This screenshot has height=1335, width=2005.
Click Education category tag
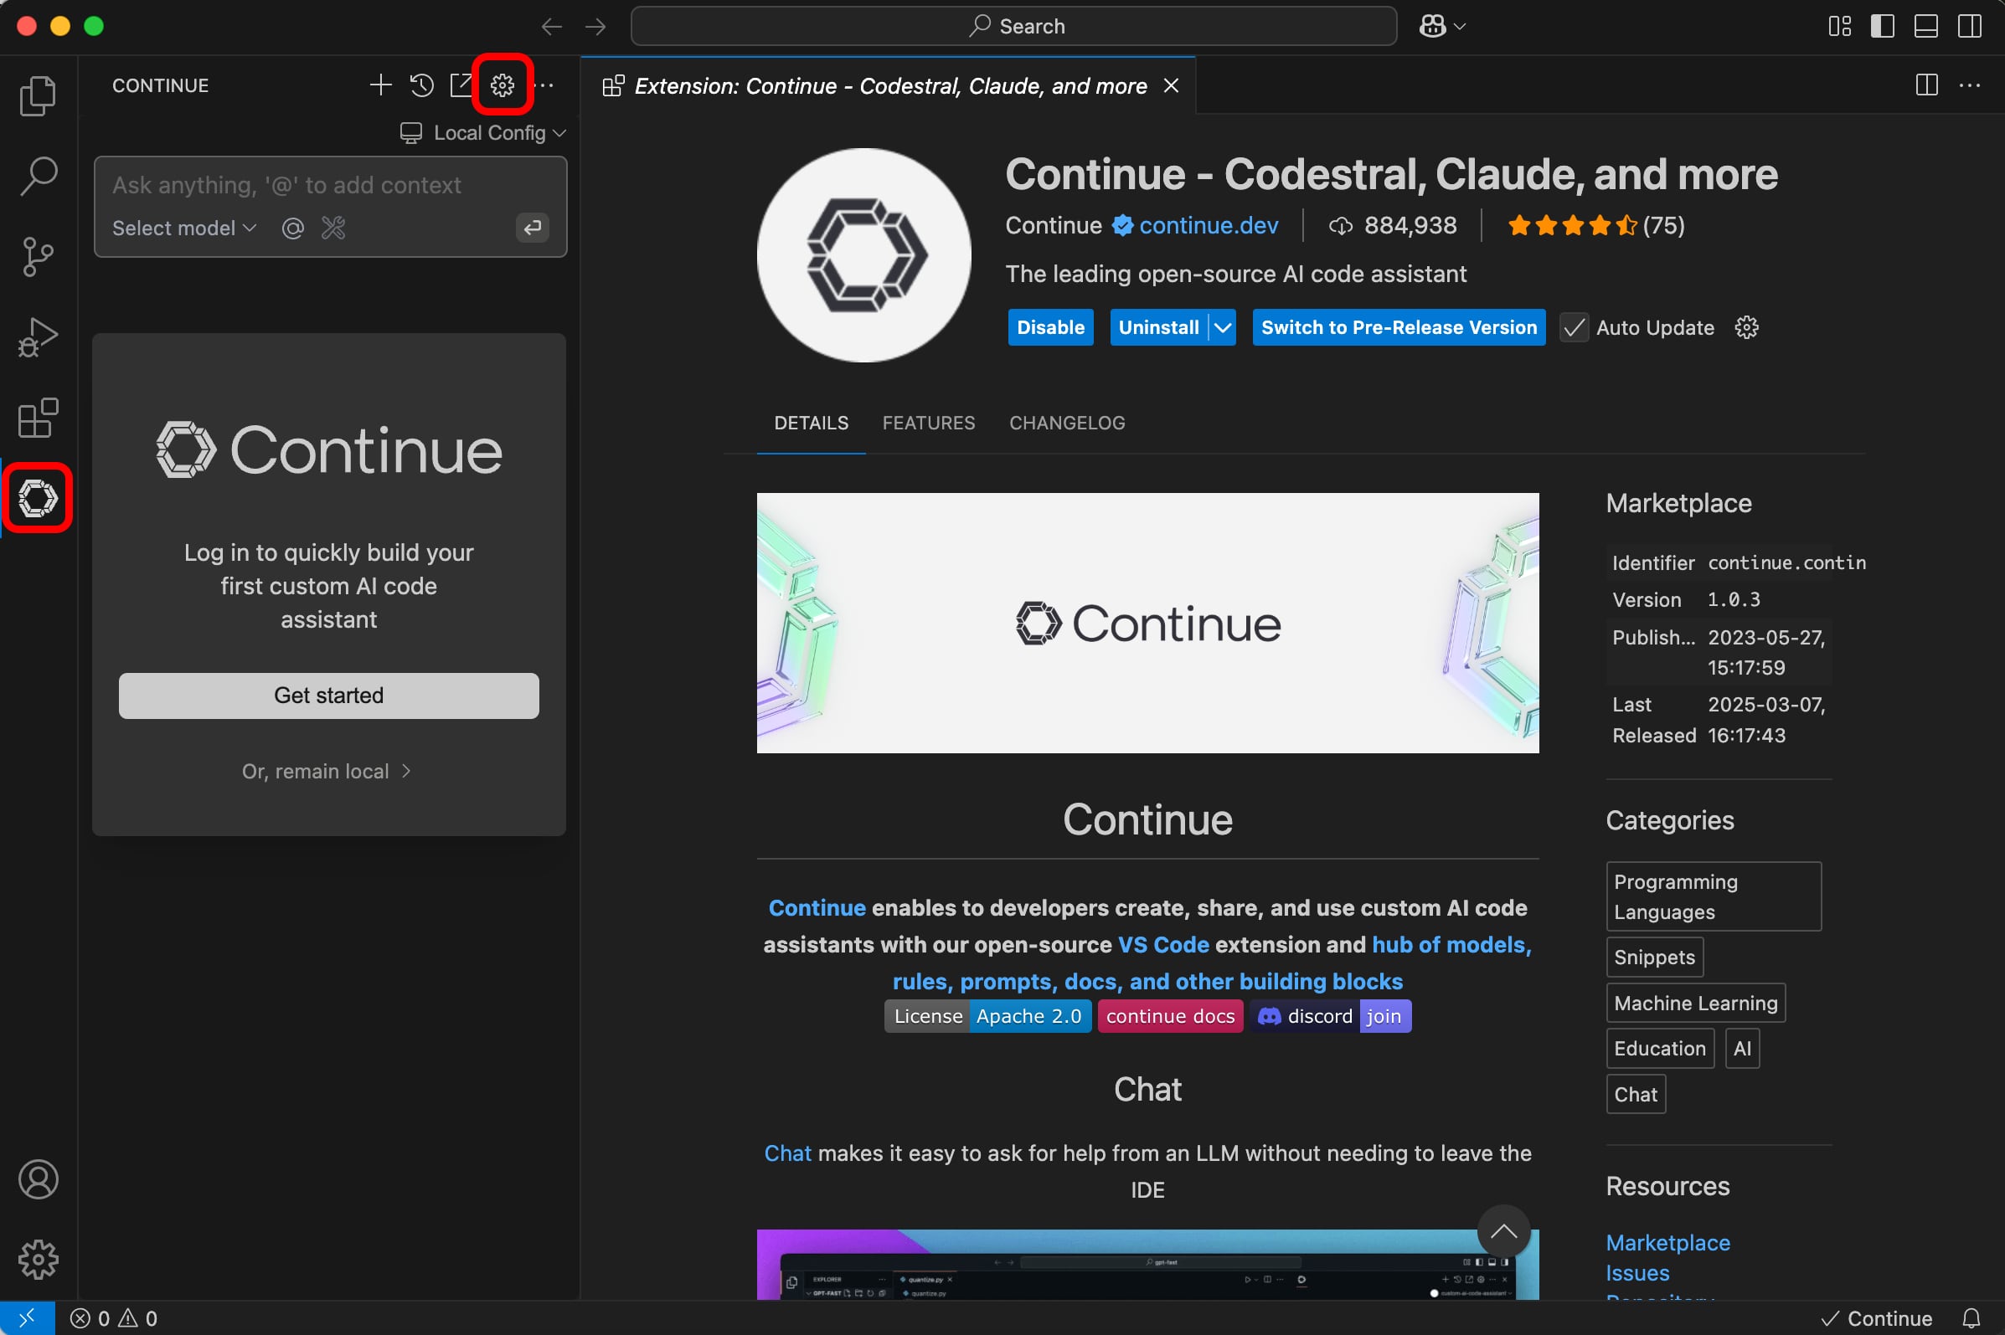coord(1659,1048)
